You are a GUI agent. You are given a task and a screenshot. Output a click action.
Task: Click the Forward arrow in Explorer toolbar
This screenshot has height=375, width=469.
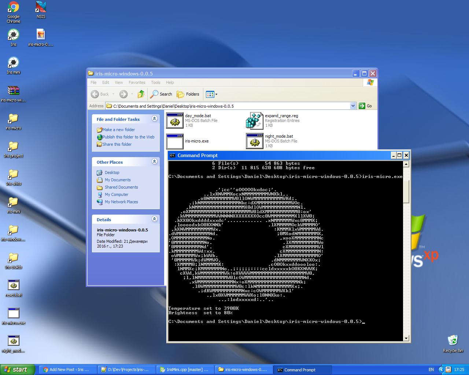[x=123, y=94]
